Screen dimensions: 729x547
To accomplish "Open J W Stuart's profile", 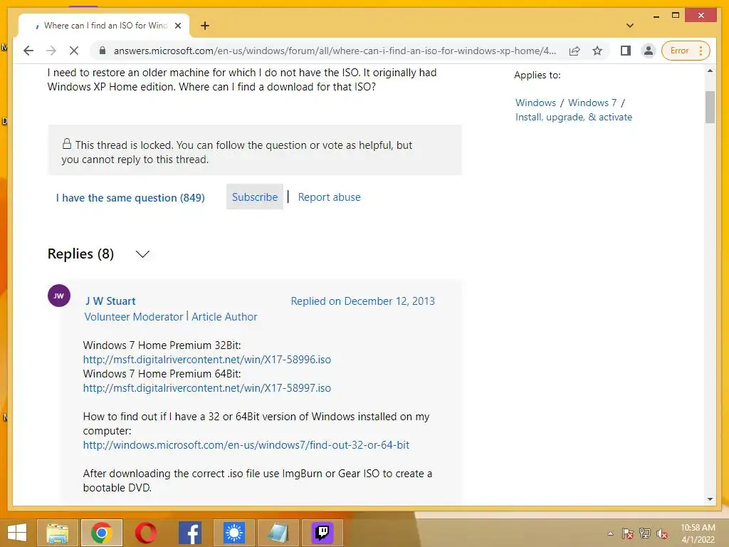I will [110, 301].
